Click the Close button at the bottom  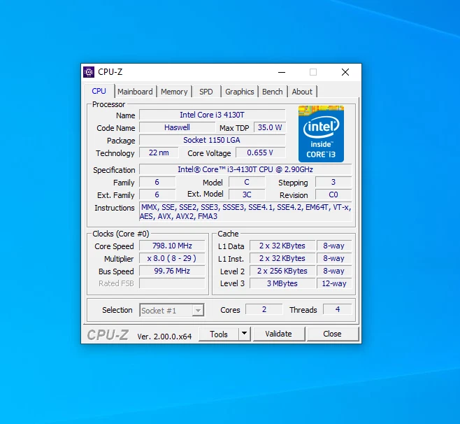coord(332,334)
